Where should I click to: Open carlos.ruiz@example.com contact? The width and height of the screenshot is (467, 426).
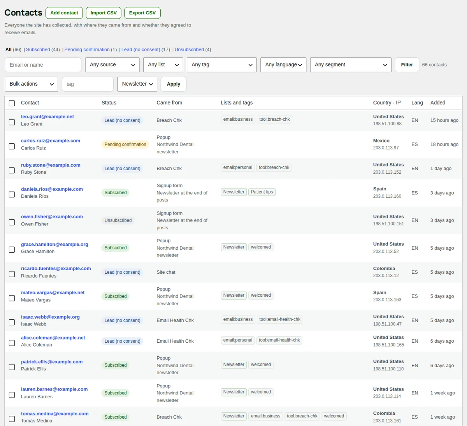coord(51,141)
